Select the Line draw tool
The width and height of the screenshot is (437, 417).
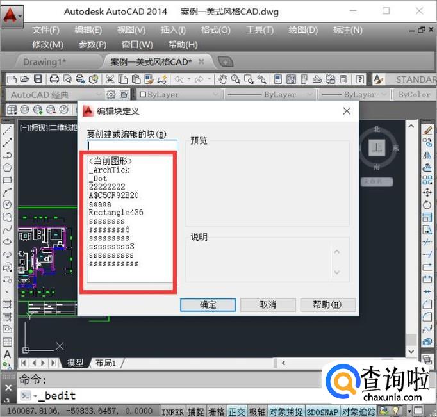pyautogui.click(x=7, y=130)
